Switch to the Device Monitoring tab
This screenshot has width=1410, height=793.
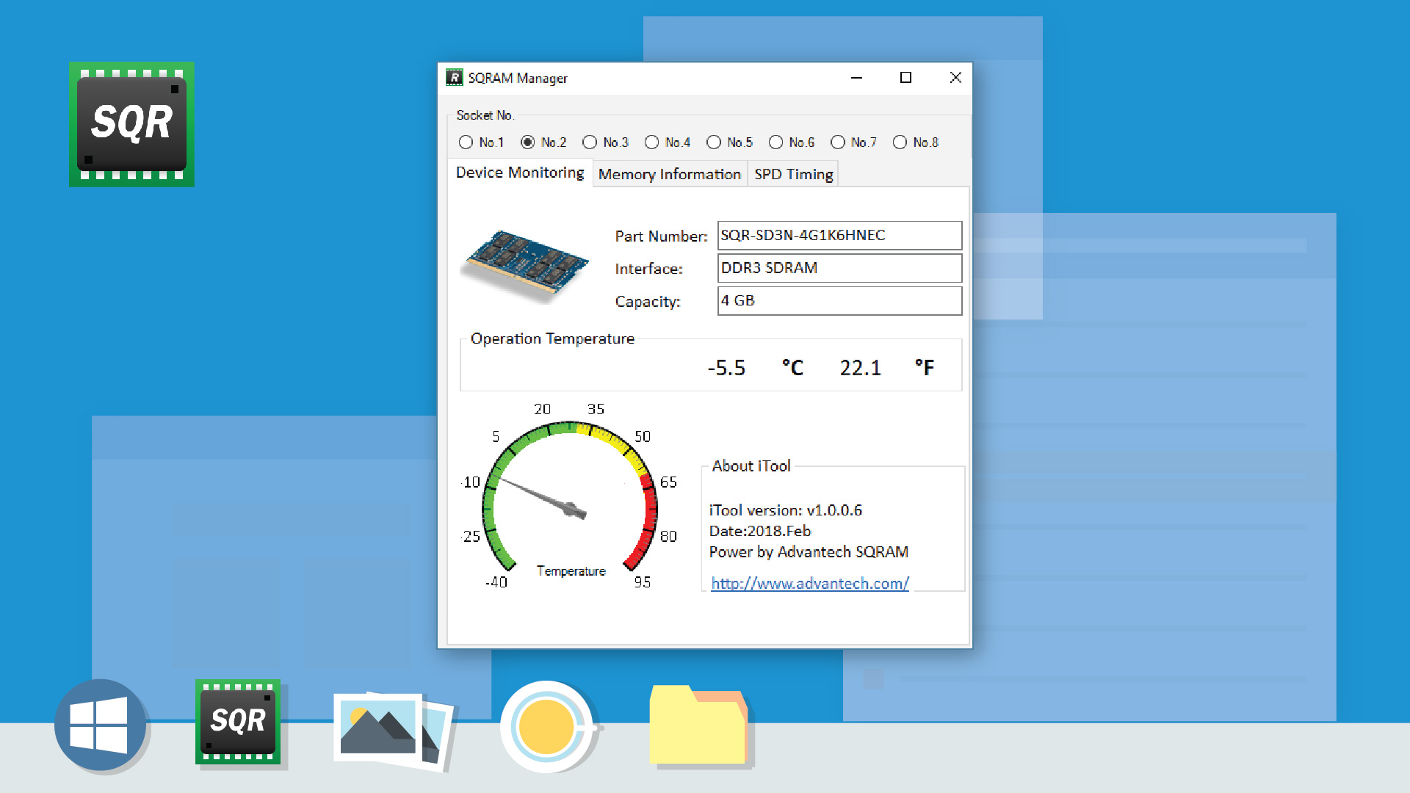point(520,173)
